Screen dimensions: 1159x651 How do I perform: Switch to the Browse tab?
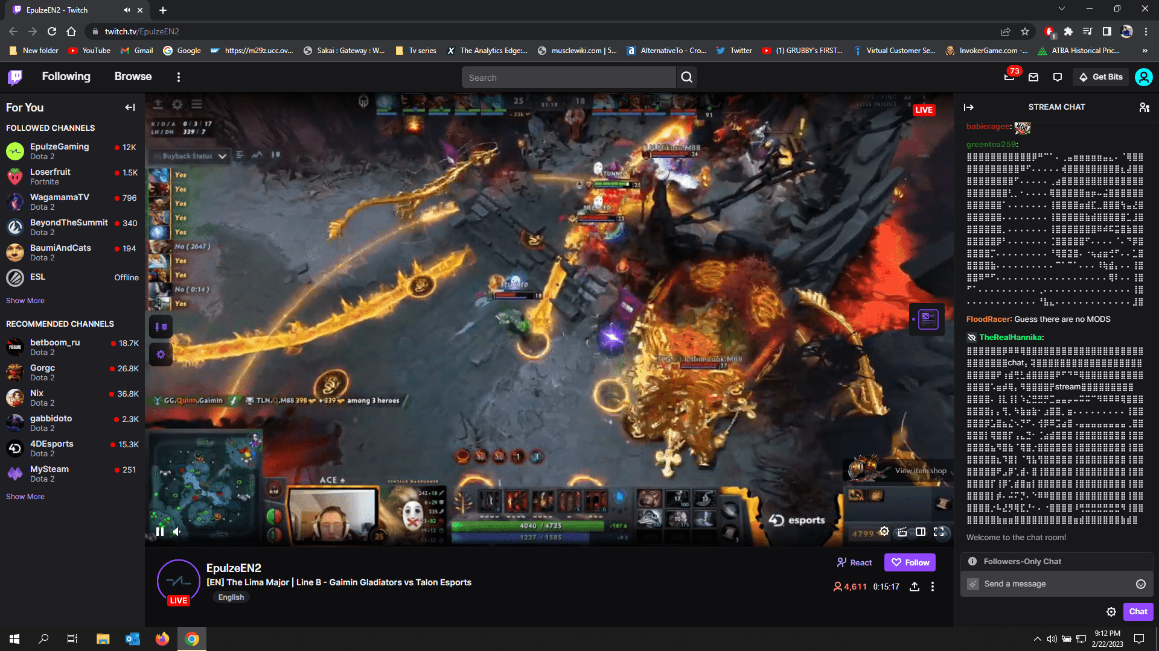(133, 77)
